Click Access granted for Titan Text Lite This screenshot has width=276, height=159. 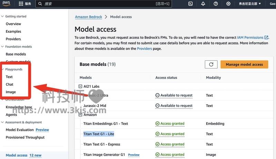click(172, 134)
